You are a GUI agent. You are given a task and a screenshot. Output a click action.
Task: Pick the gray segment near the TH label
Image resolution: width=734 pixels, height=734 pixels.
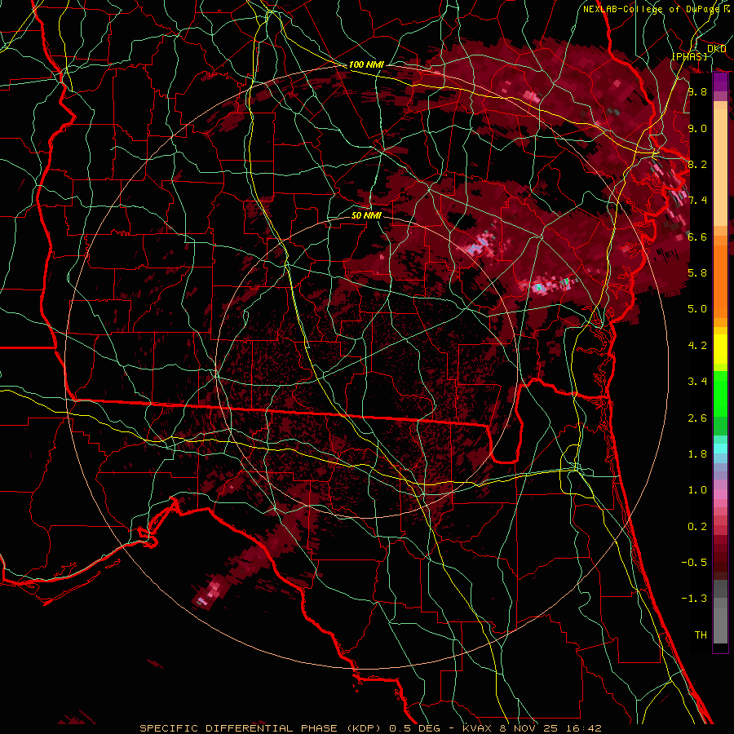coord(720,625)
